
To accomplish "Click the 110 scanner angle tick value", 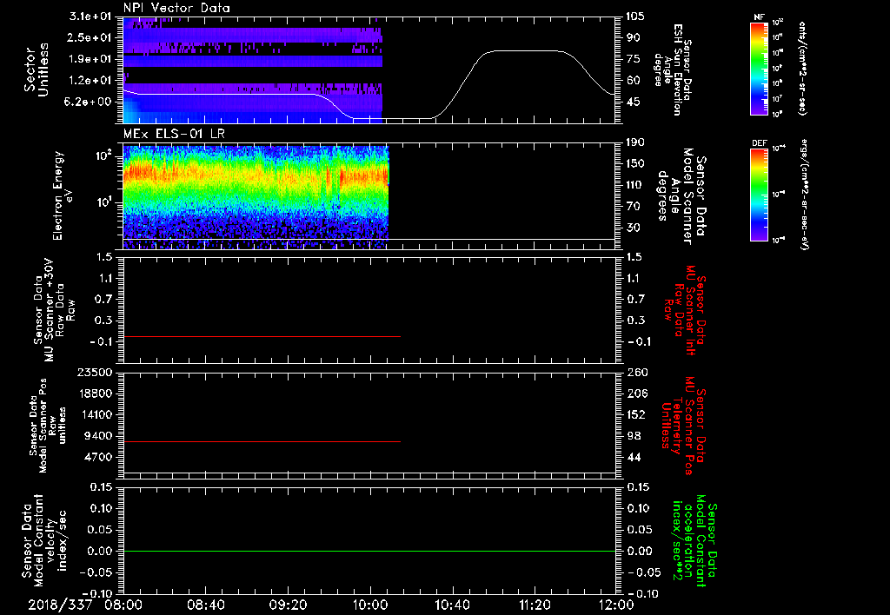I will (635, 185).
